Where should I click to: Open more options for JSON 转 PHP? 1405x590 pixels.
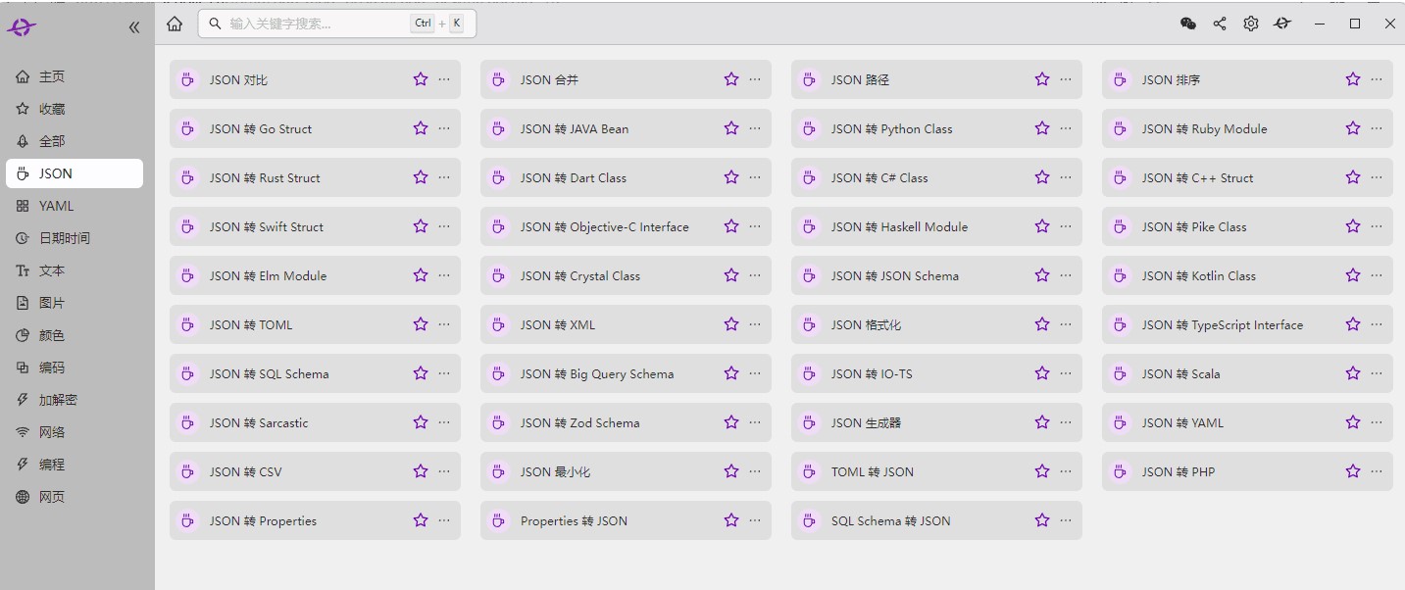click(1377, 471)
